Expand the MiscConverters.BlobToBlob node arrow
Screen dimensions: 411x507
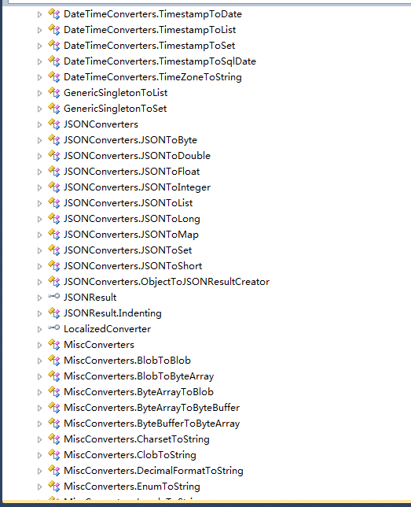tap(39, 361)
